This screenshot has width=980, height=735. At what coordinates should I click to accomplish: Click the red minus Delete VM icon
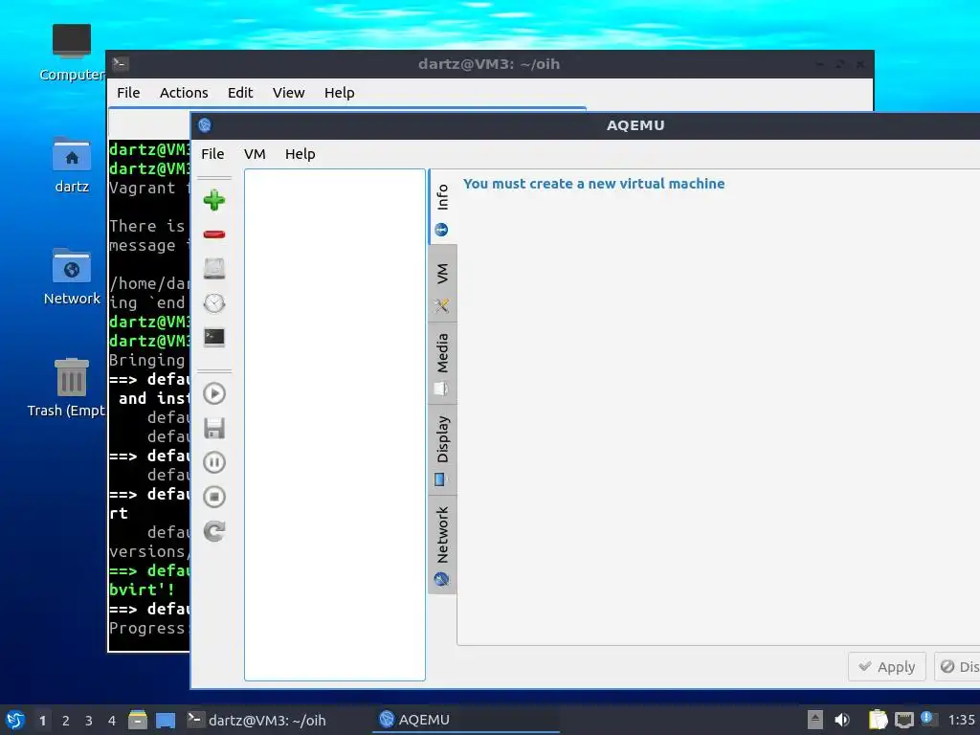pyautogui.click(x=213, y=234)
